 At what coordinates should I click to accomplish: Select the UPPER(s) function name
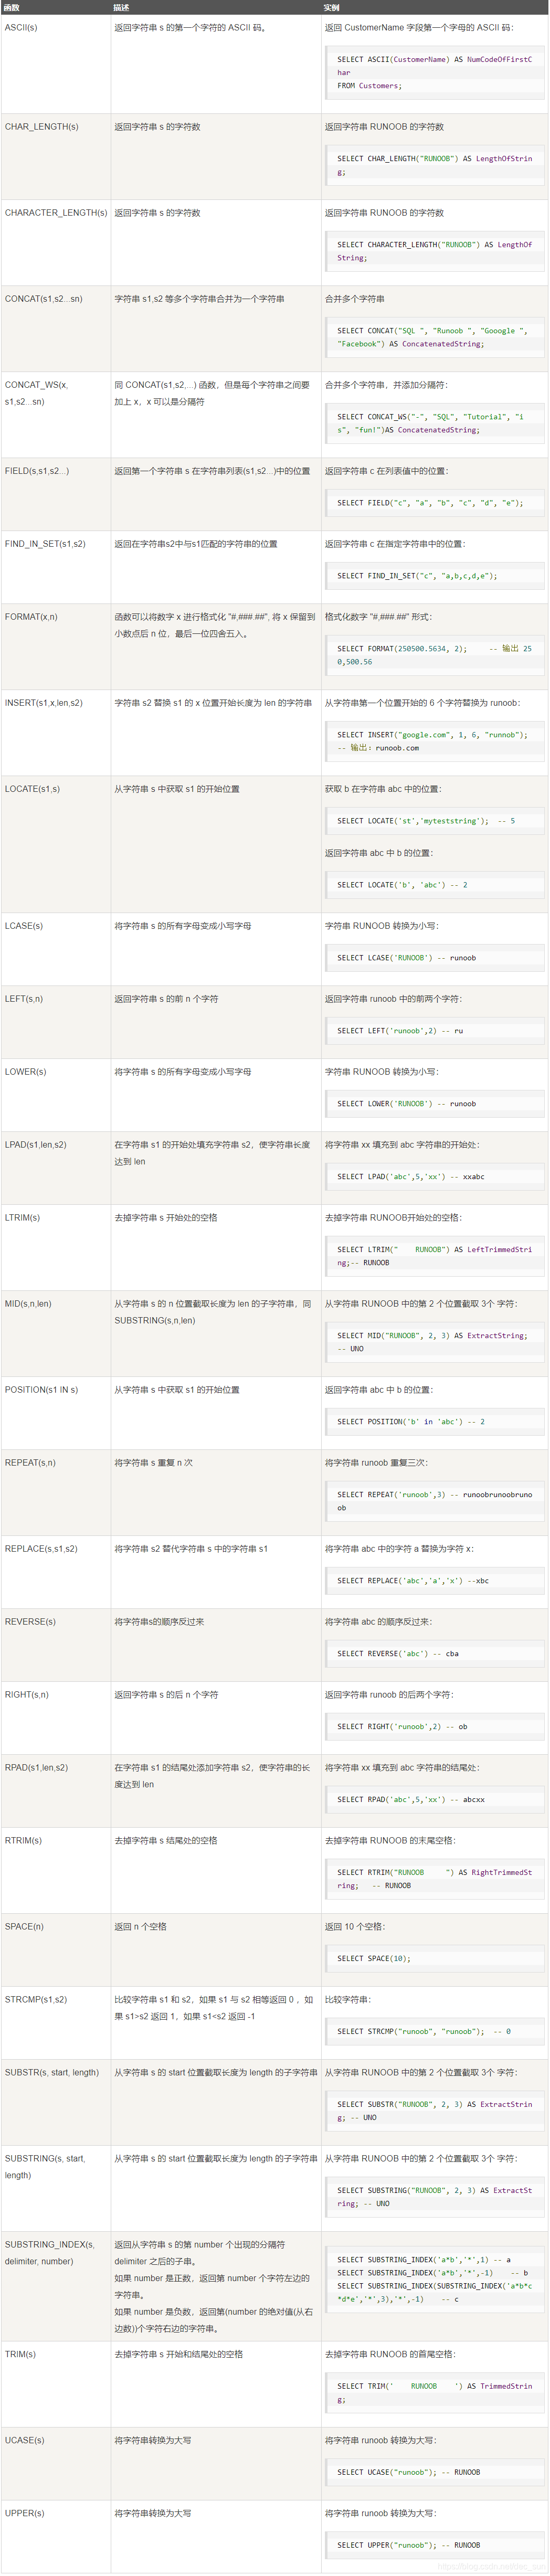point(24,2513)
